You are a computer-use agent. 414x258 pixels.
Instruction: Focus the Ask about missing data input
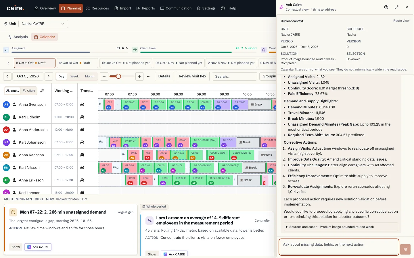[339, 247]
